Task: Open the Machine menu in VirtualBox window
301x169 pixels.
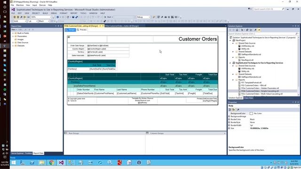Action: click(x=20, y=5)
